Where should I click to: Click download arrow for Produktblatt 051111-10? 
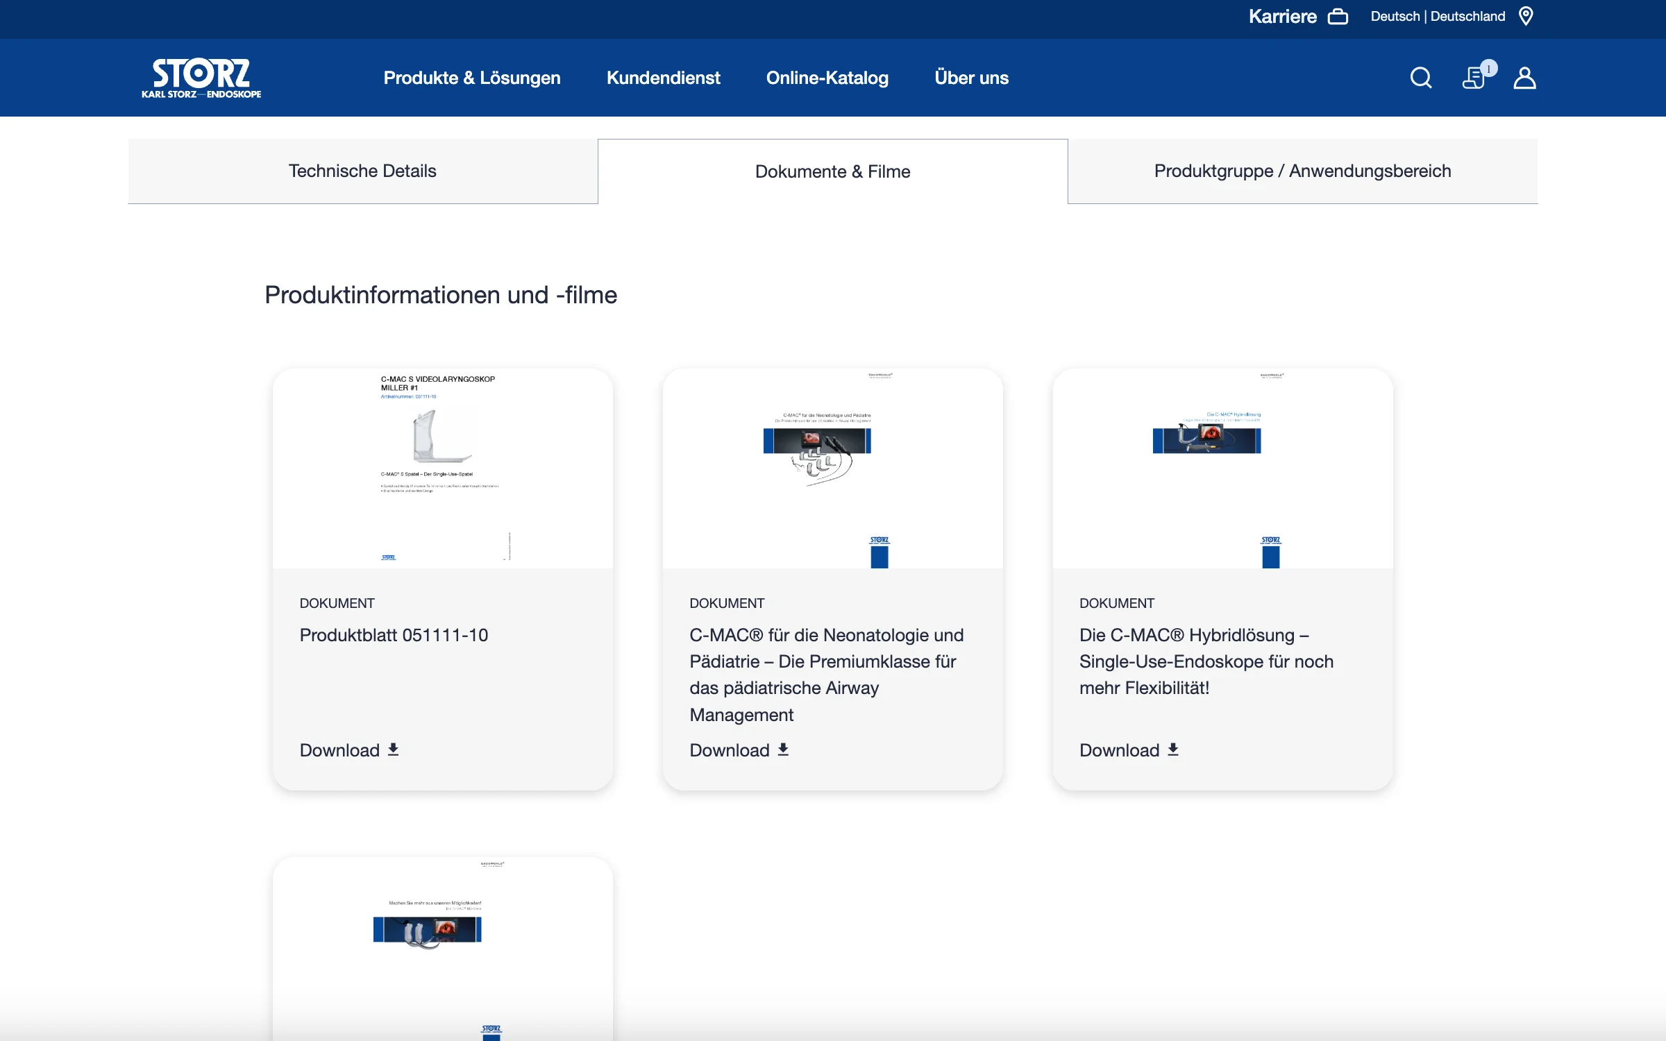394,750
